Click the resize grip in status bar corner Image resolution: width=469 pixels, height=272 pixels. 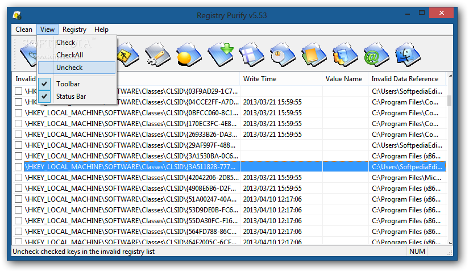tap(450, 253)
